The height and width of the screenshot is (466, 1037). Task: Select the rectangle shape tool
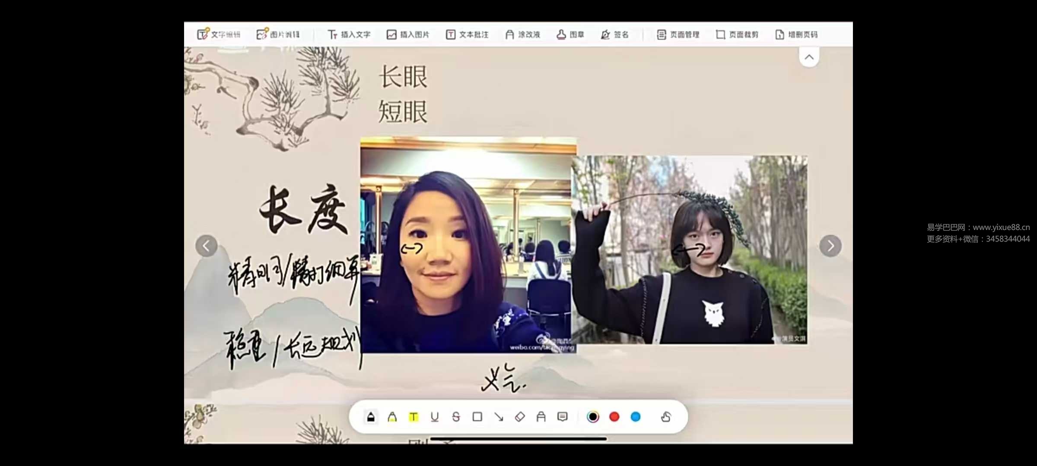click(x=477, y=417)
